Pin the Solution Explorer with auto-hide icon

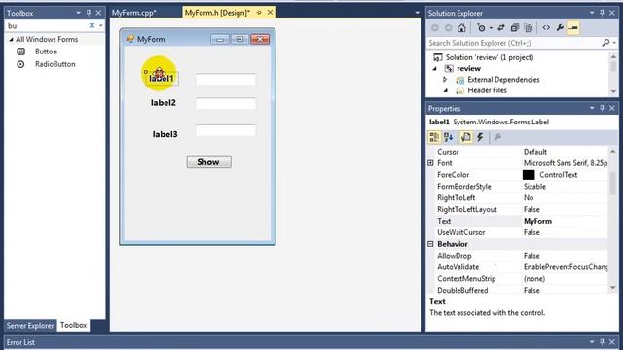click(602, 13)
